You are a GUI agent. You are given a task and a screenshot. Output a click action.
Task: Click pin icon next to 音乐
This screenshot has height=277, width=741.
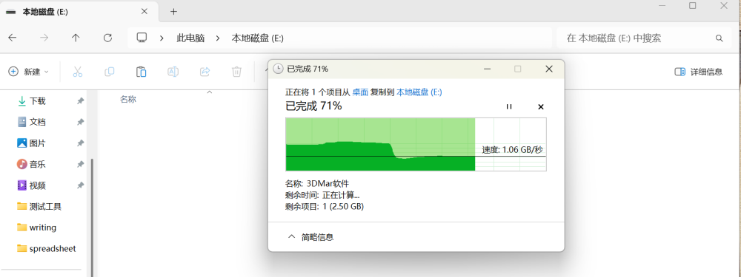81,164
